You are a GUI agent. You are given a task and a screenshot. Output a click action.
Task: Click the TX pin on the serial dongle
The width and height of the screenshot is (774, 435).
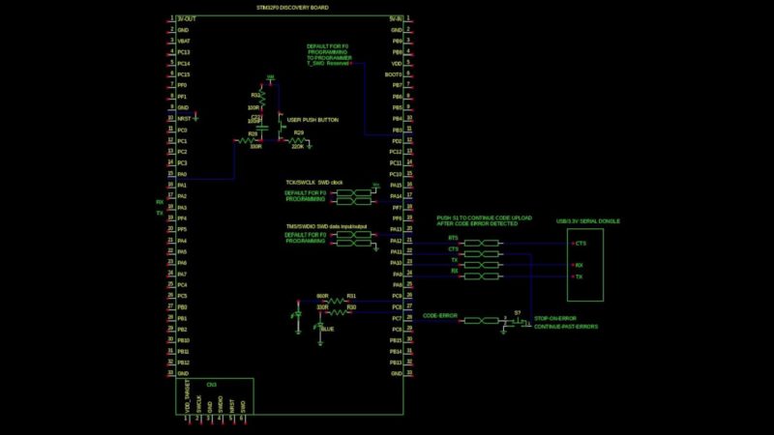pyautogui.click(x=579, y=276)
